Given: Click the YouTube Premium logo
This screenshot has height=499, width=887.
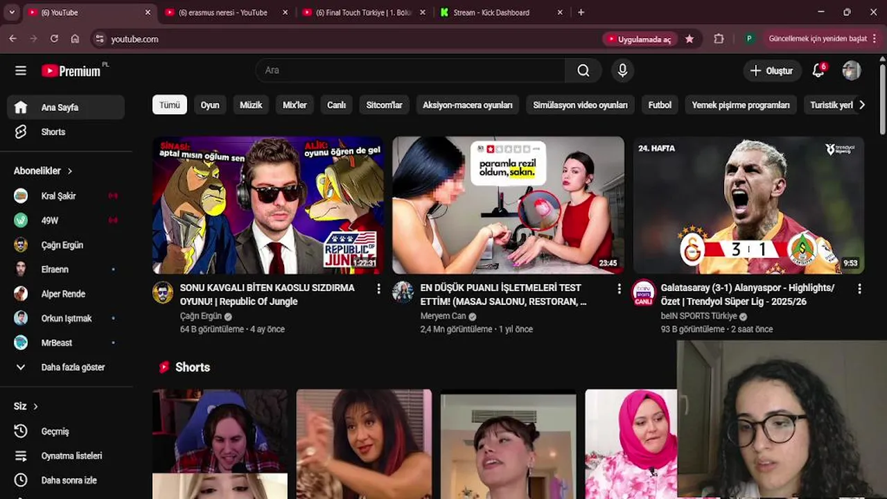Looking at the screenshot, I should tap(71, 71).
